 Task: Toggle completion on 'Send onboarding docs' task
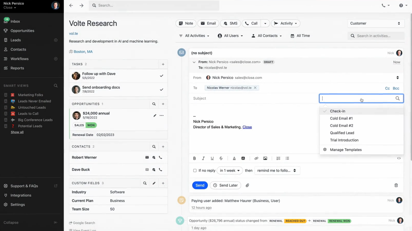(162, 89)
